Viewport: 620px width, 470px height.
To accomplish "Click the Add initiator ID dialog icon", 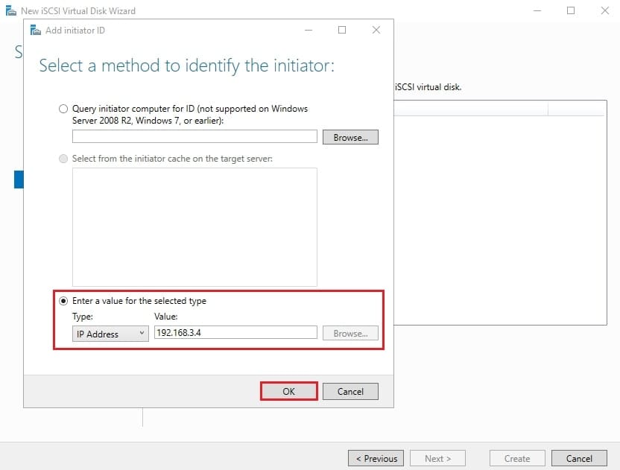I will (x=36, y=30).
